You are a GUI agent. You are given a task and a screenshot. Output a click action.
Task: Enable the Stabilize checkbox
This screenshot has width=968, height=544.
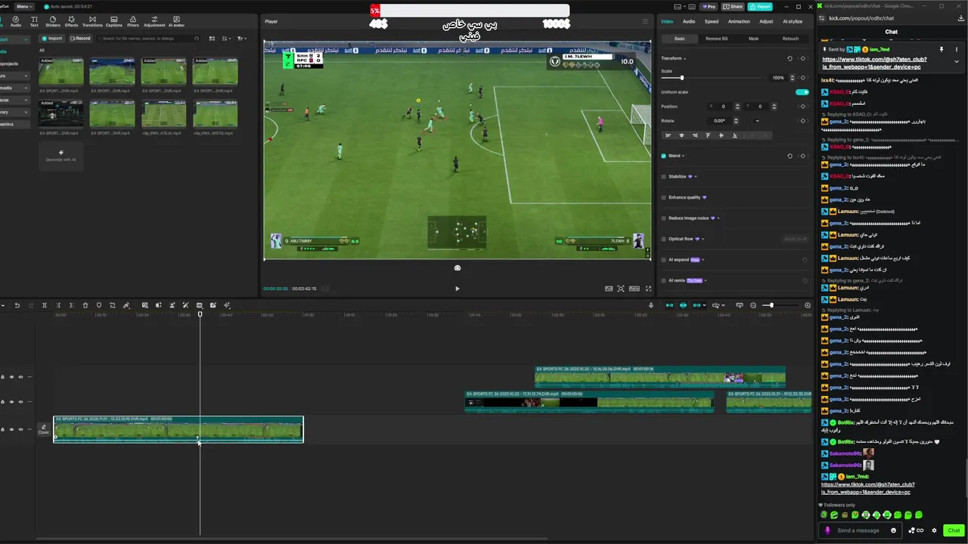[664, 177]
